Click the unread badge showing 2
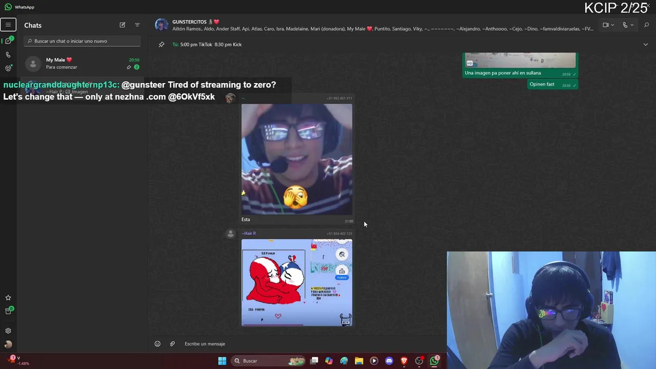656x369 pixels. coord(136,67)
